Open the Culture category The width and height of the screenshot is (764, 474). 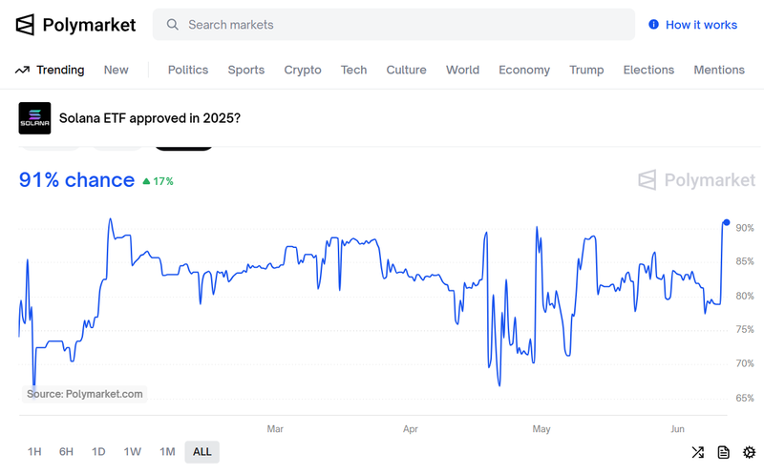tap(407, 70)
